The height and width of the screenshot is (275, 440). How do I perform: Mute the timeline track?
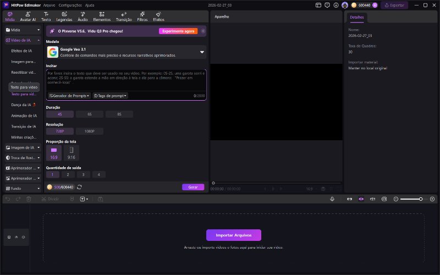24,237
